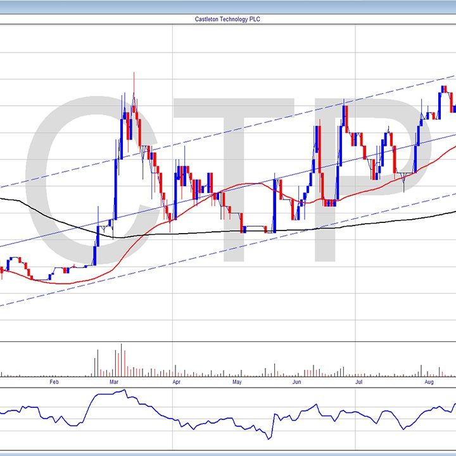Pick the May marker on the date axis

(x=237, y=382)
